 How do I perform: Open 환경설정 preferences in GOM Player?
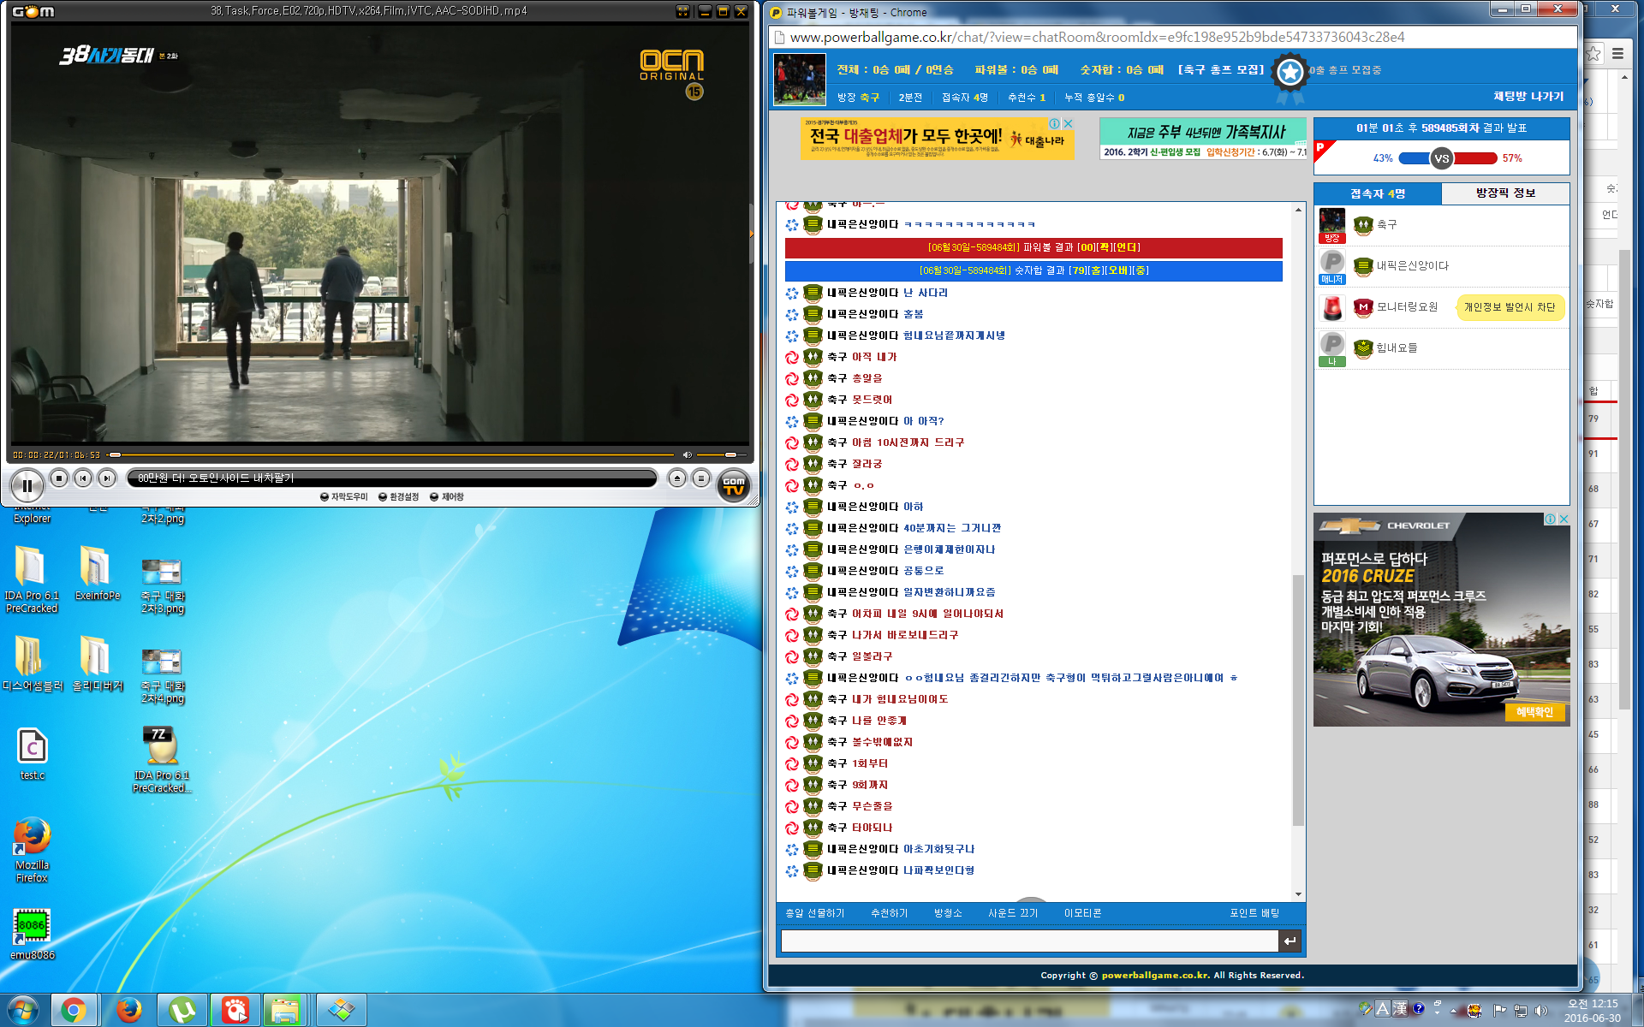point(398,496)
